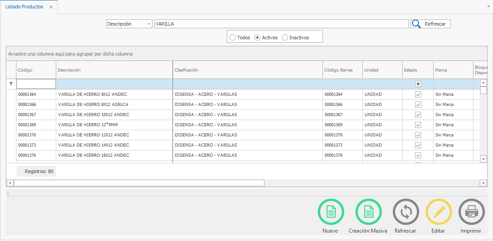Sort by Descripción column header

114,70
